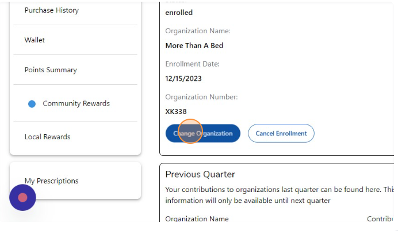Click the enrolled status value
398x231 pixels.
tap(179, 13)
